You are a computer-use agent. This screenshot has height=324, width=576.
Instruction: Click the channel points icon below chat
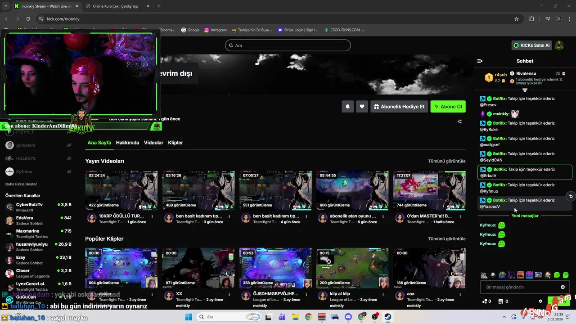(x=485, y=301)
